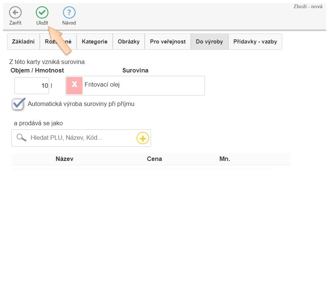
Task: Click the magnifier search icon
Action: (22, 138)
